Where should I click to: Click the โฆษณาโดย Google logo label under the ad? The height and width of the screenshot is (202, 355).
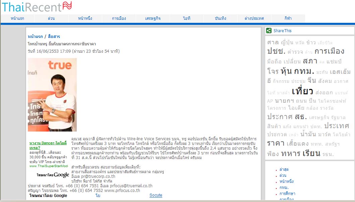(53, 175)
